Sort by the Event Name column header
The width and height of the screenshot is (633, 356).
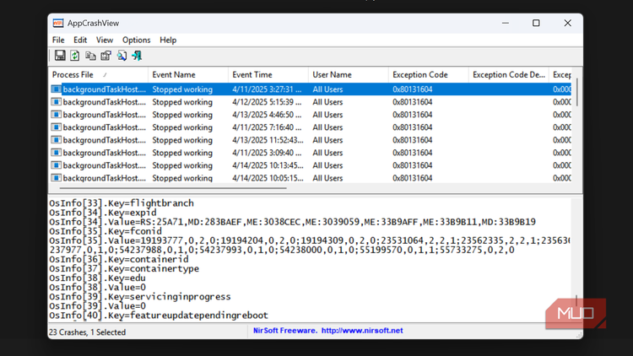coord(187,75)
